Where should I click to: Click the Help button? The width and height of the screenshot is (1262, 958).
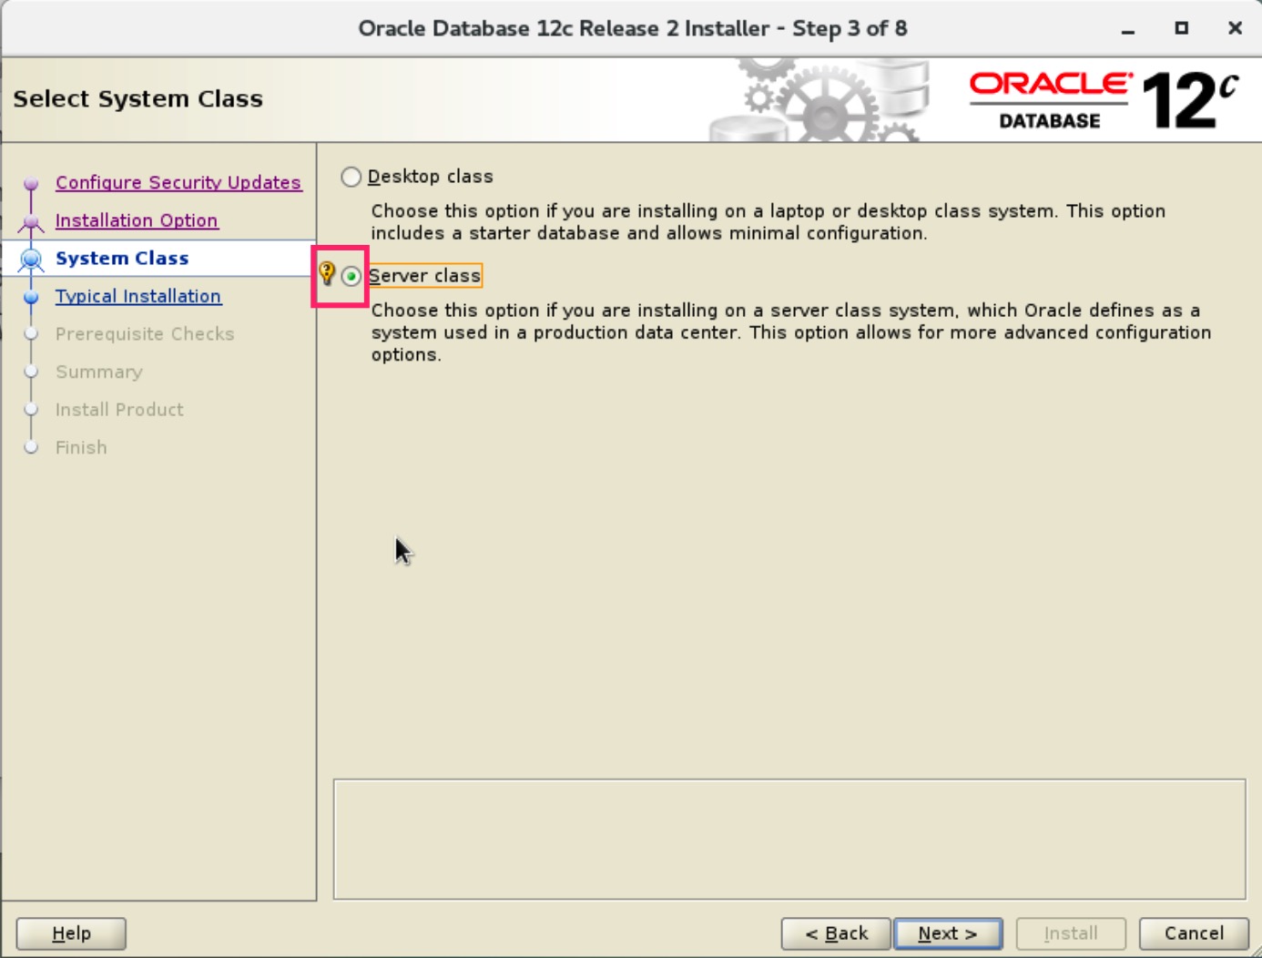[x=71, y=933]
